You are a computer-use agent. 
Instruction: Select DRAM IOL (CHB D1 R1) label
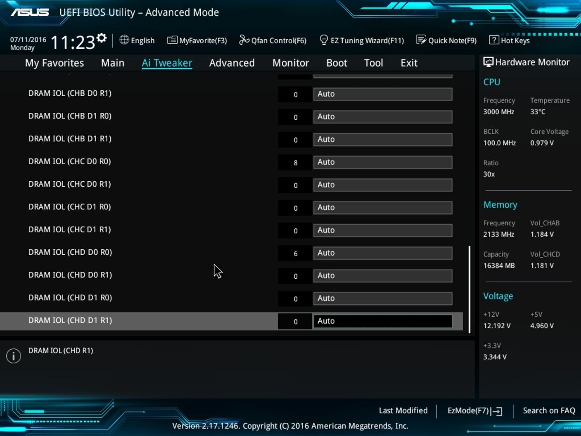70,138
